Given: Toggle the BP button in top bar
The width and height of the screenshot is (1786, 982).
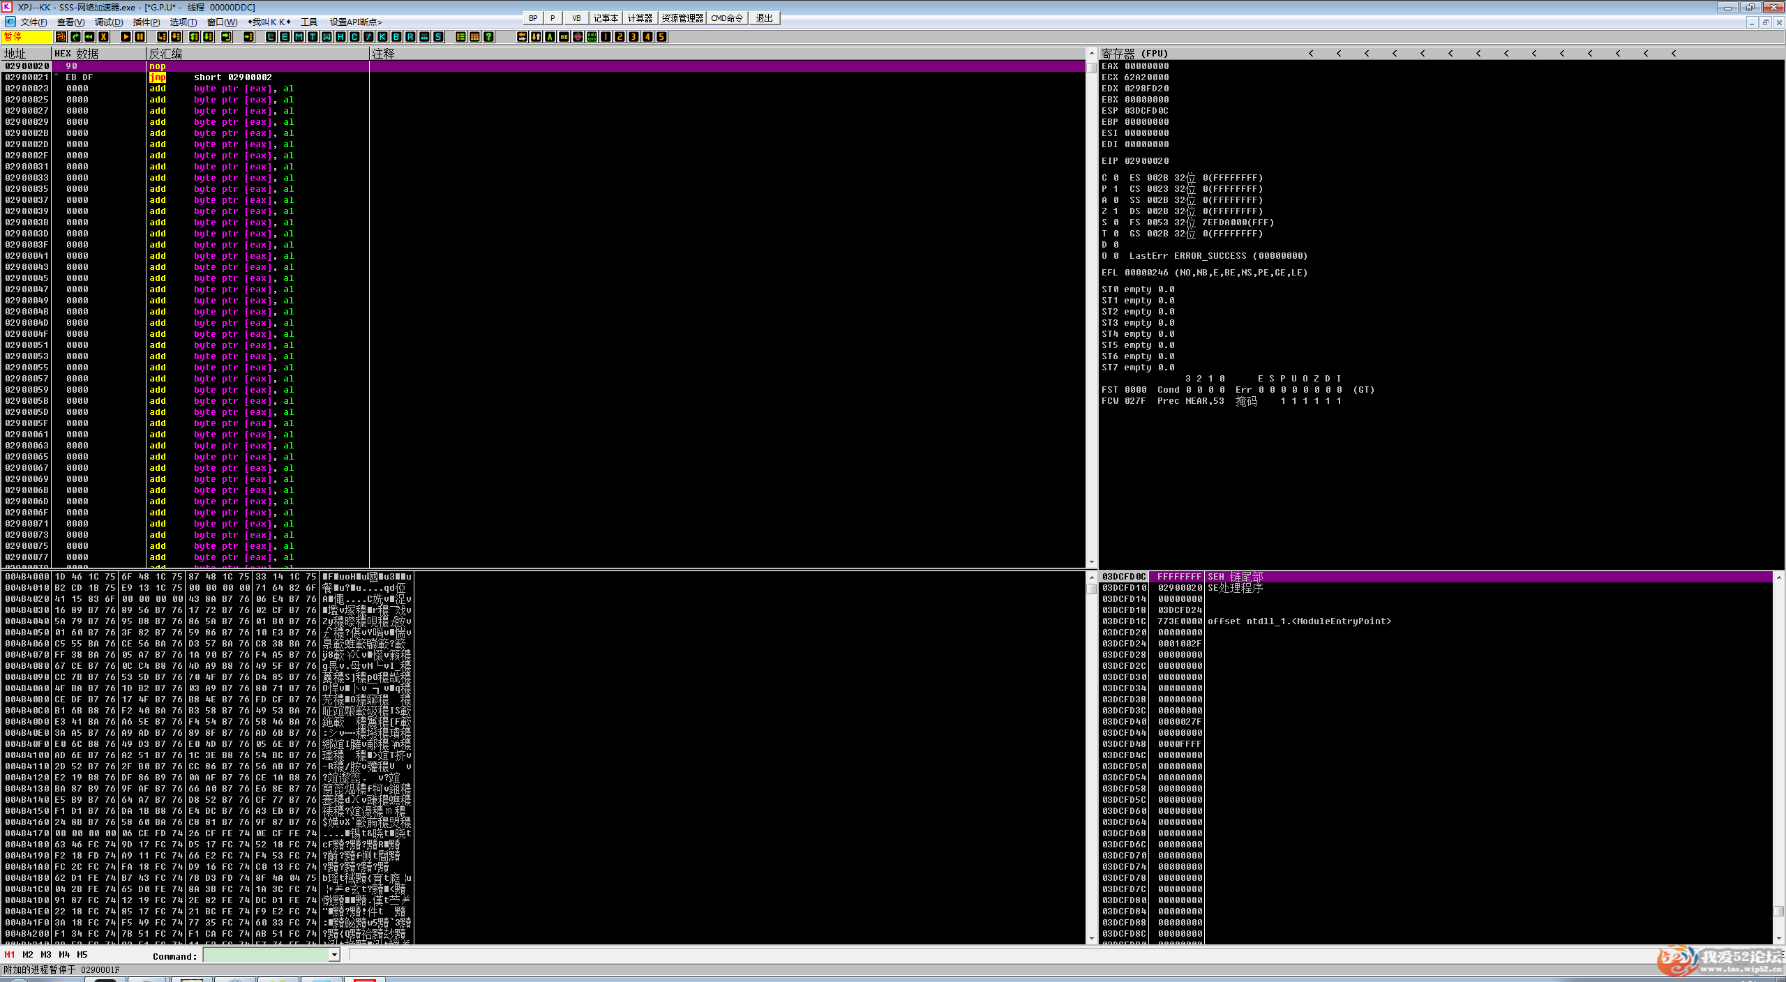Looking at the screenshot, I should point(533,18).
